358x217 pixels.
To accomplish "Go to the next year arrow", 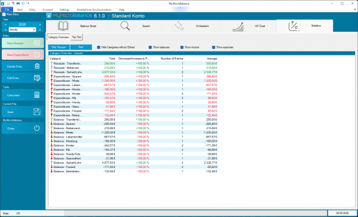I will point(40,25).
